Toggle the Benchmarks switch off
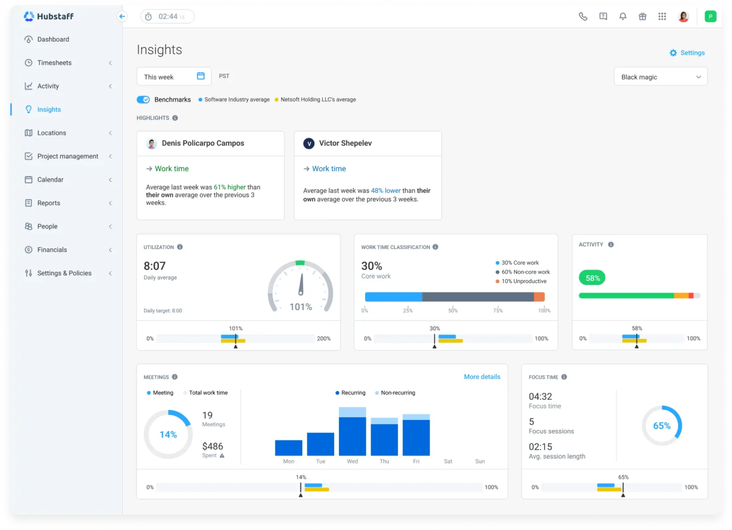The image size is (732, 530). [x=143, y=100]
